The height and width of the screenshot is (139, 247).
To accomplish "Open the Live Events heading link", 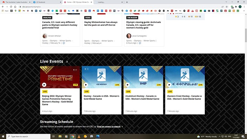I will tap(52, 61).
